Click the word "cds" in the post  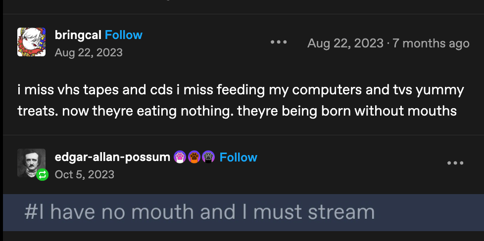click(162, 91)
